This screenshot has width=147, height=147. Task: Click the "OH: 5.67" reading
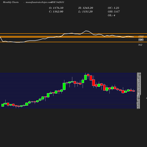point(114,12)
